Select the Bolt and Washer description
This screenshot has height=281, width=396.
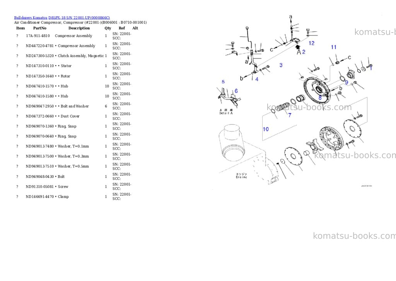pos(75,106)
